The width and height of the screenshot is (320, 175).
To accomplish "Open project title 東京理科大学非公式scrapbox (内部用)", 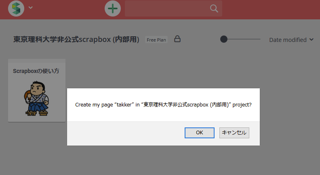I will (x=76, y=40).
